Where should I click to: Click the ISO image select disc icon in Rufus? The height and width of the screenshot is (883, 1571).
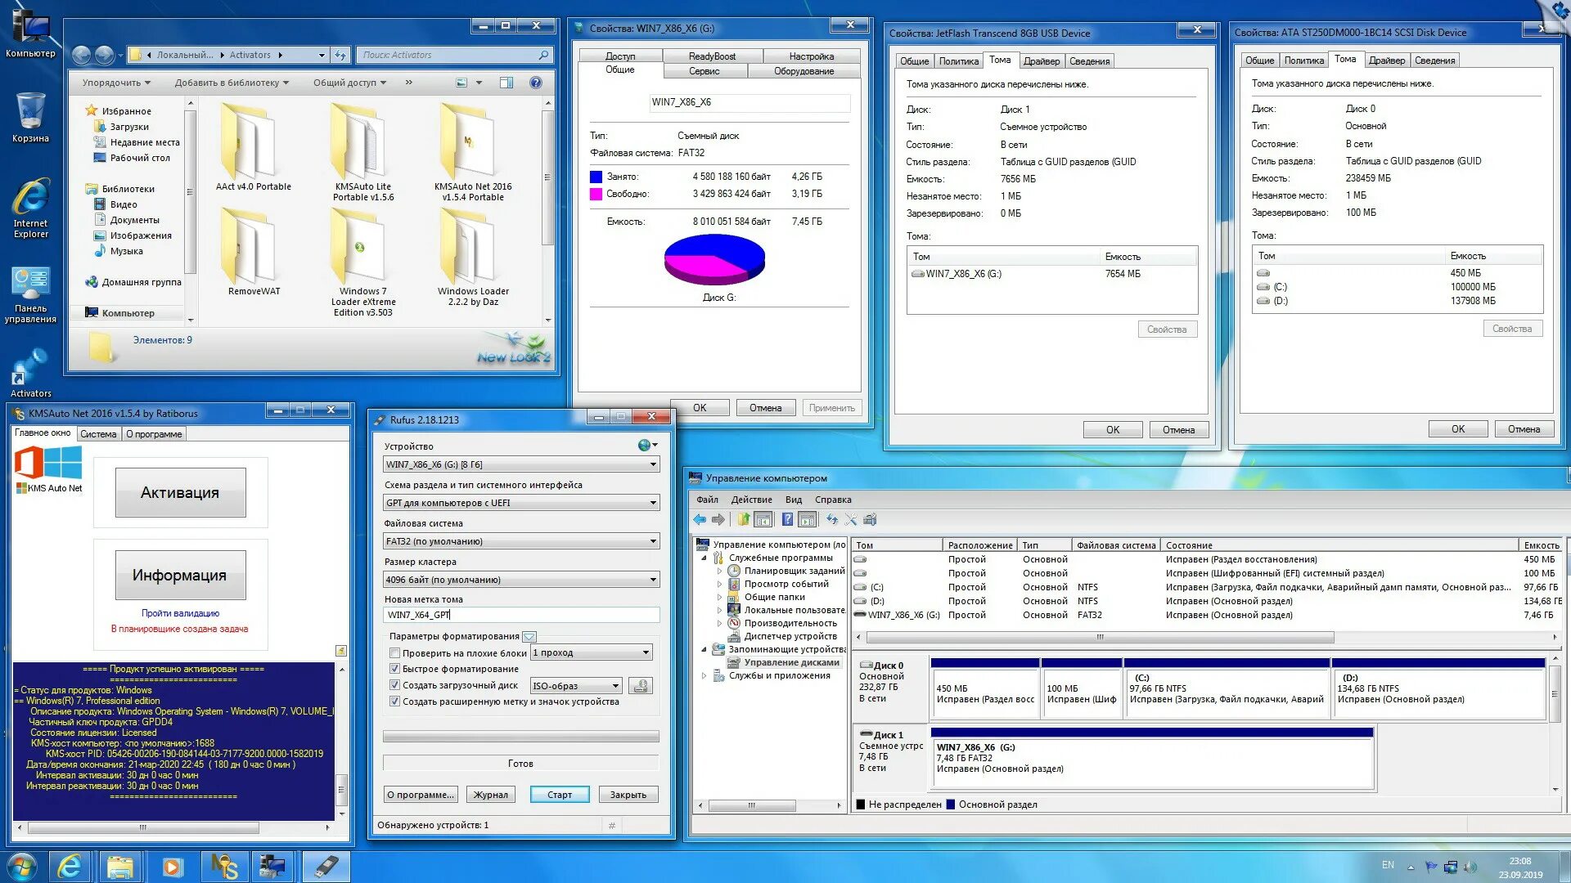641,686
